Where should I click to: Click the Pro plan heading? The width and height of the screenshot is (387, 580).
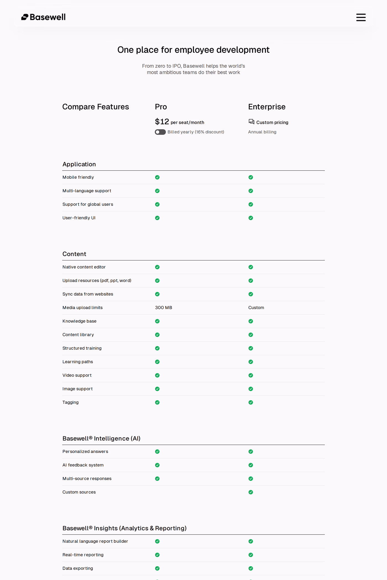click(x=161, y=107)
